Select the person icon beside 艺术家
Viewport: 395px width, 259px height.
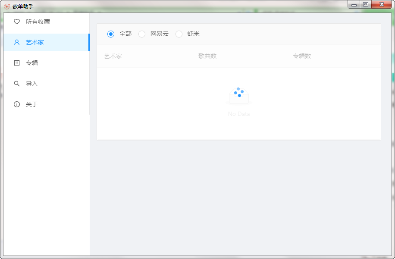coord(17,42)
